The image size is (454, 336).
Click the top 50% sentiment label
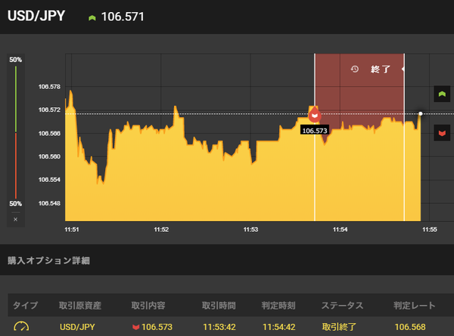tap(15, 60)
